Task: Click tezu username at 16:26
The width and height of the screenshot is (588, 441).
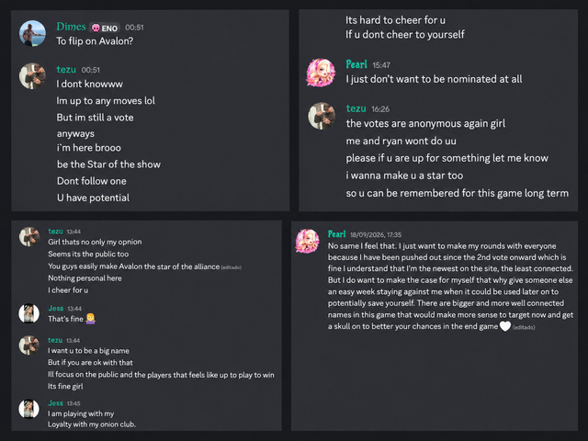Action: point(356,108)
